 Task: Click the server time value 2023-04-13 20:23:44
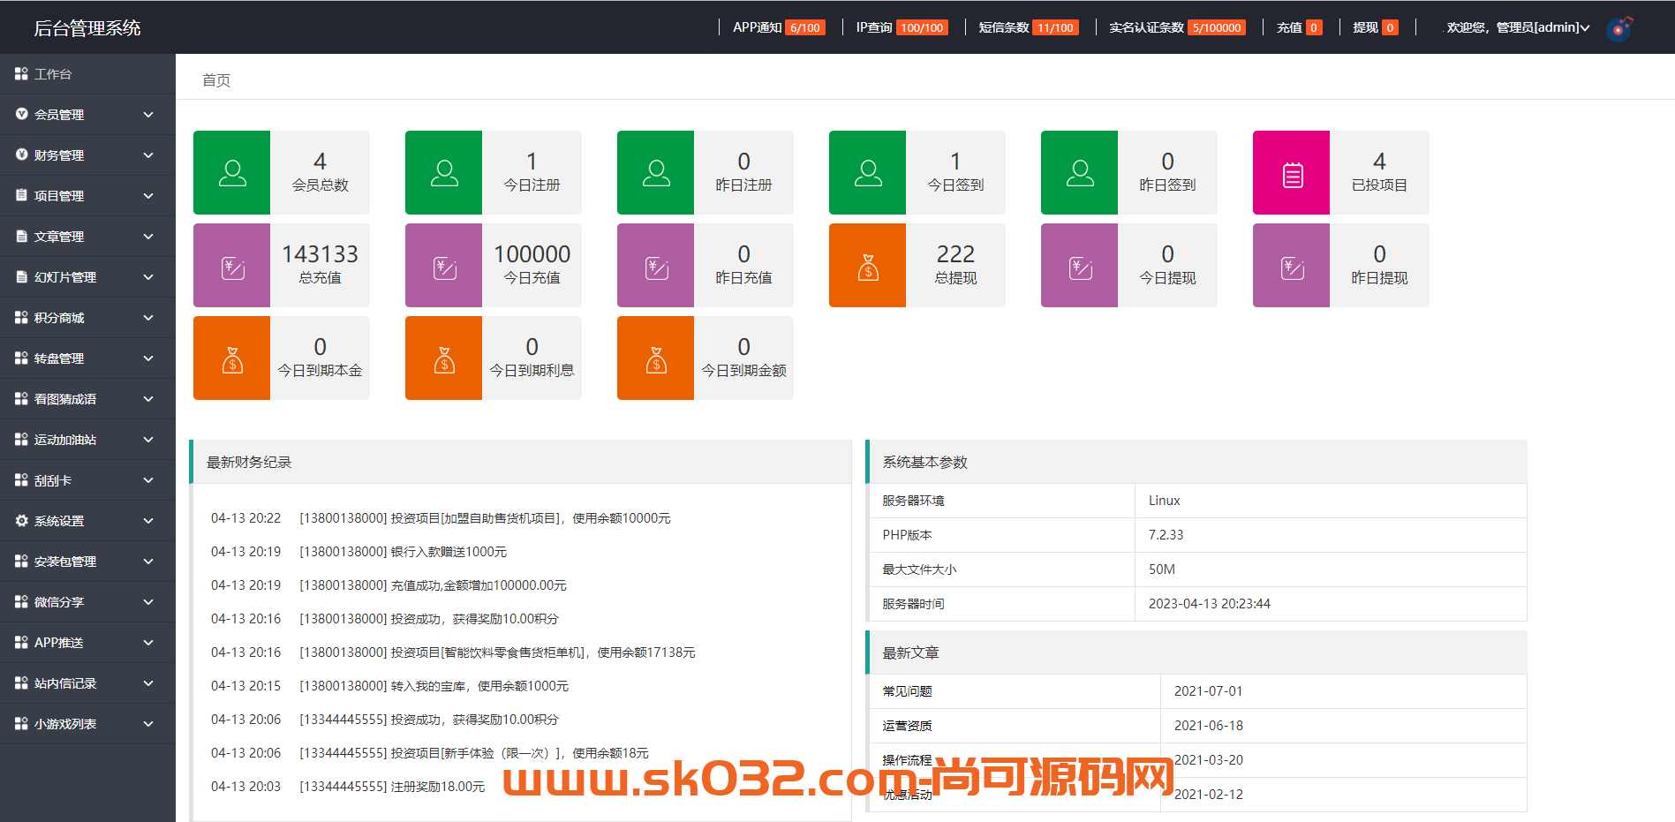(1209, 604)
